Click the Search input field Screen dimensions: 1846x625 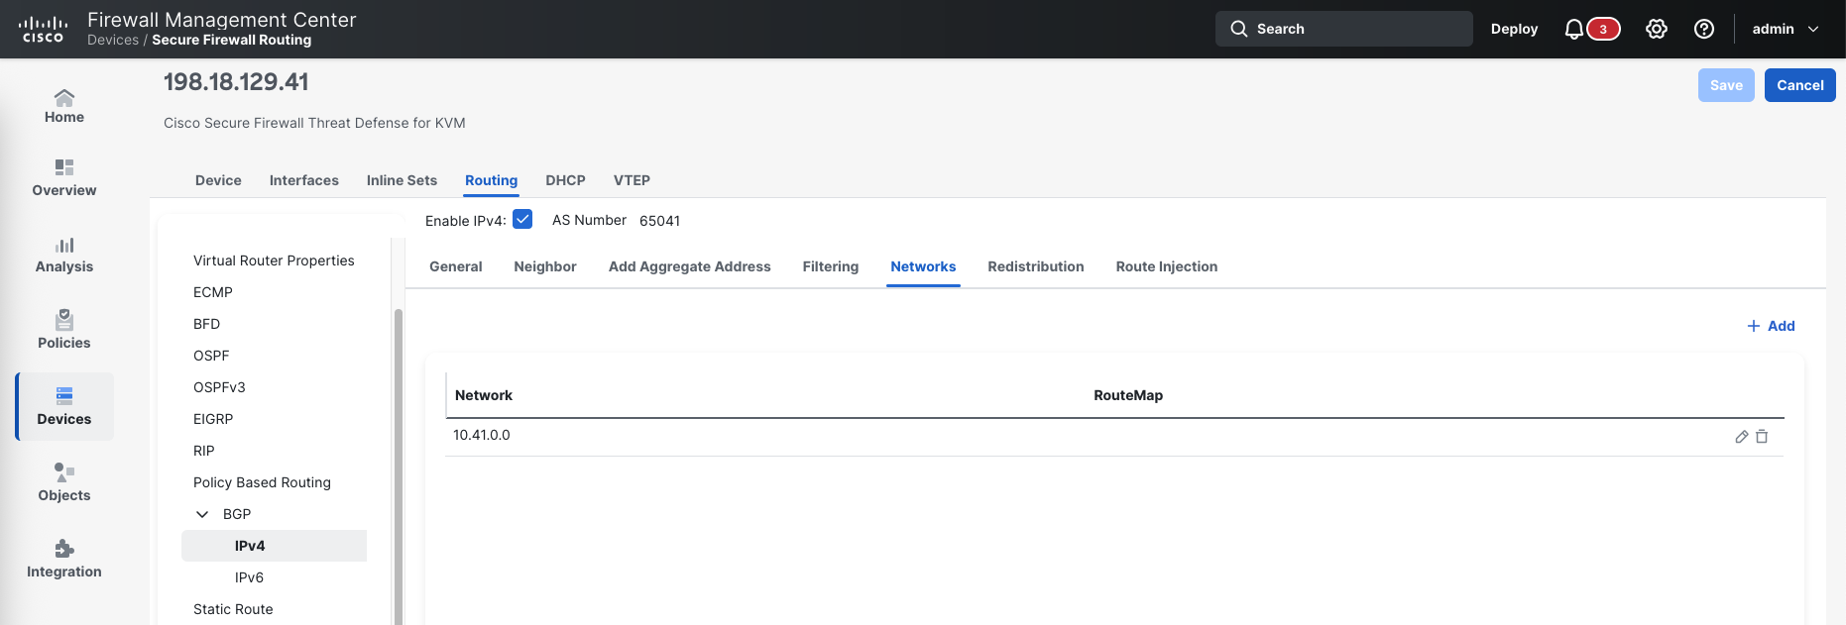tap(1343, 30)
